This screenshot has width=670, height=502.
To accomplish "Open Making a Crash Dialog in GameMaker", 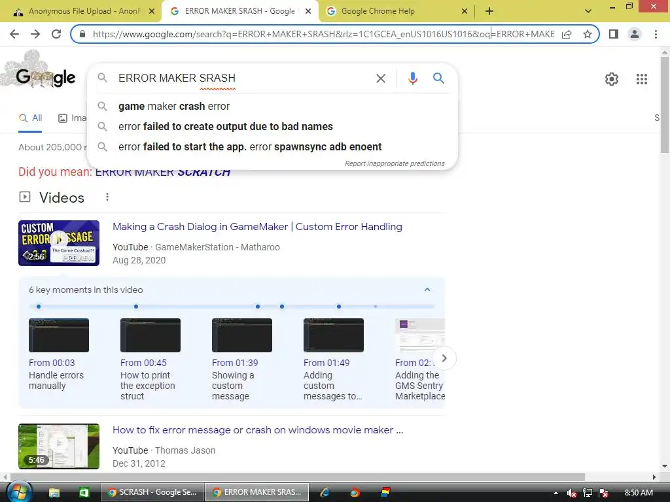I will coord(257,227).
